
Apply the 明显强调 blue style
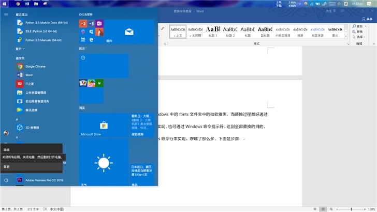[317, 32]
